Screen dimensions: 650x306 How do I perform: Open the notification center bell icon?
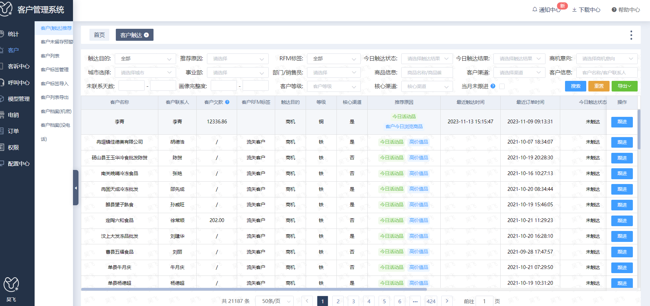pyautogui.click(x=535, y=10)
